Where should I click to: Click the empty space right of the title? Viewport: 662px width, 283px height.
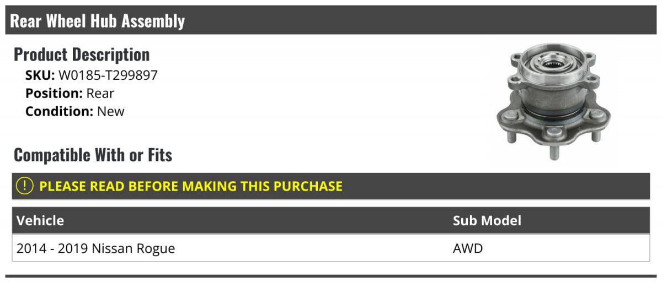pyautogui.click(x=419, y=21)
